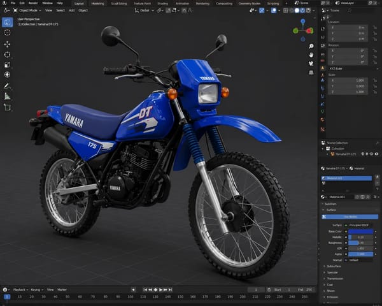Screen dimensions: 382x306
Task: Play the animation in the timeline
Action: point(160,289)
